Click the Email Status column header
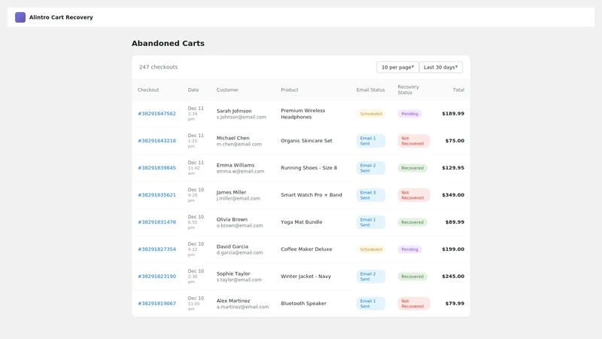 pos(370,90)
